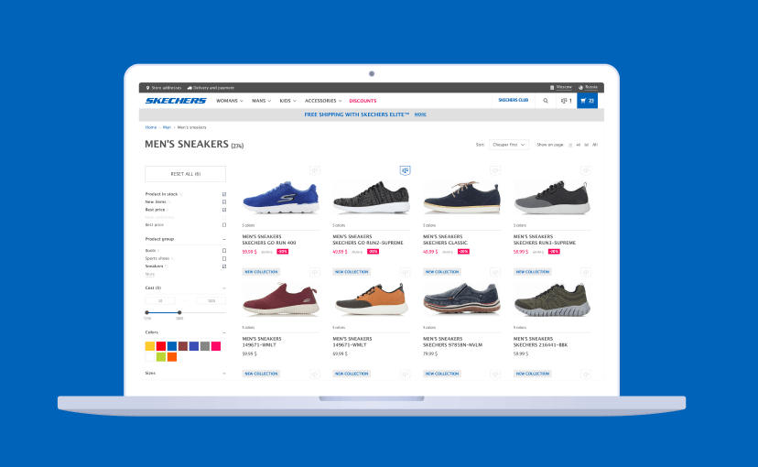
Task: Open 'SKECHERS RUN3-SUPREME' product title
Action: (x=545, y=243)
